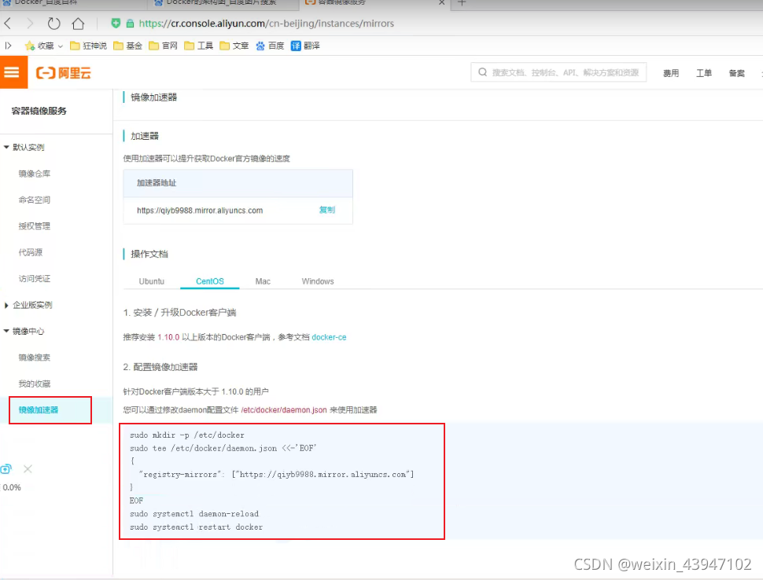This screenshot has width=763, height=580.
Task: Open 我的收藏 in sidebar
Action: pos(34,384)
